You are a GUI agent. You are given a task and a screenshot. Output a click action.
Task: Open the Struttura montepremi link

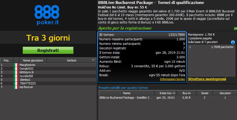207,79
